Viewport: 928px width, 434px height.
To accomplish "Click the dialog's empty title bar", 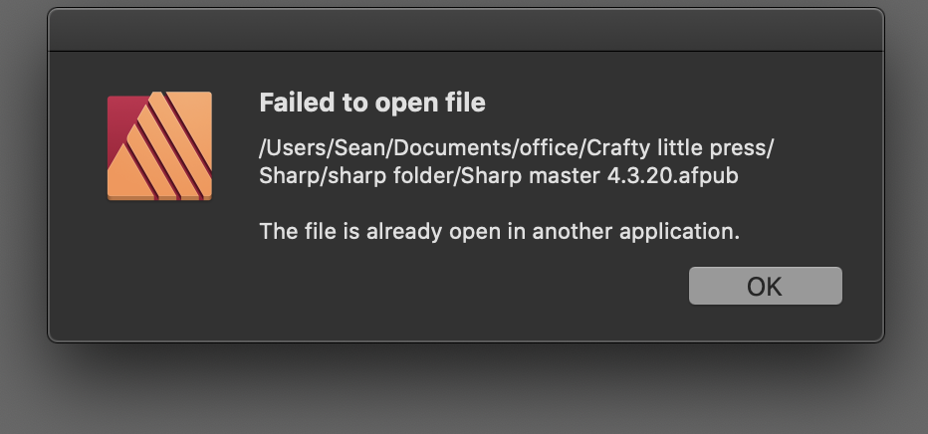I will click(x=466, y=30).
